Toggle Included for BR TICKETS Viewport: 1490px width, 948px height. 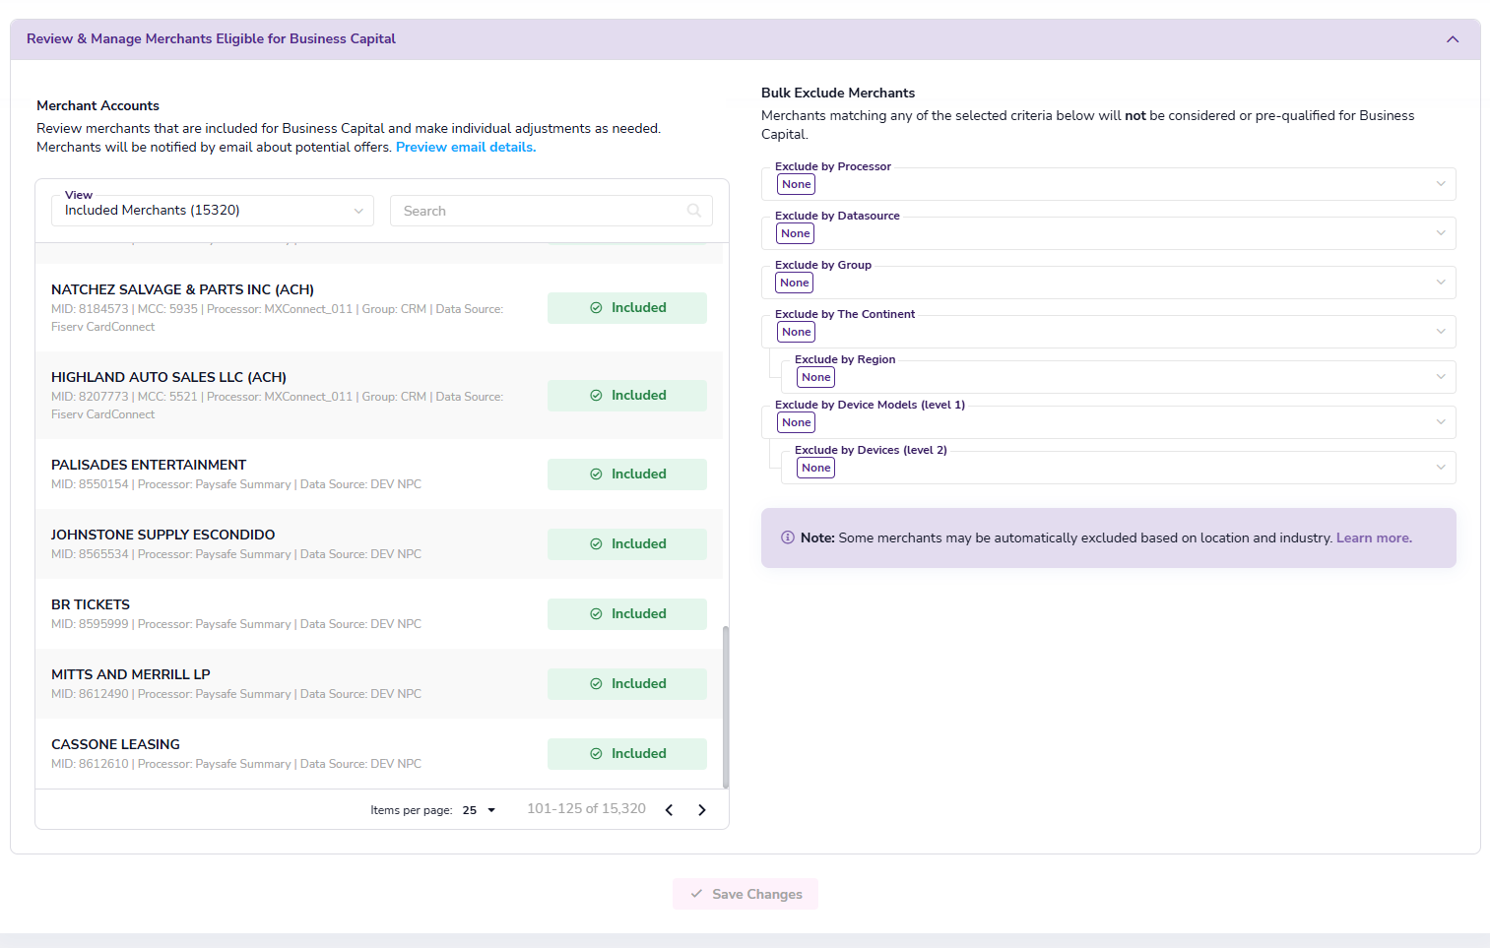click(x=627, y=614)
